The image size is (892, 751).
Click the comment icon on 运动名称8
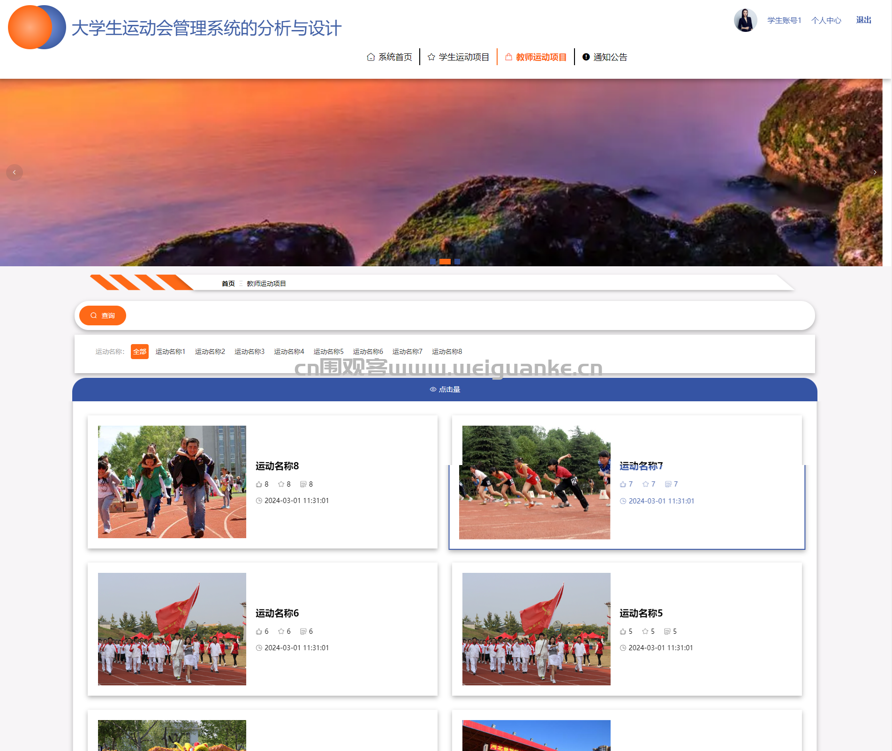[x=303, y=484]
